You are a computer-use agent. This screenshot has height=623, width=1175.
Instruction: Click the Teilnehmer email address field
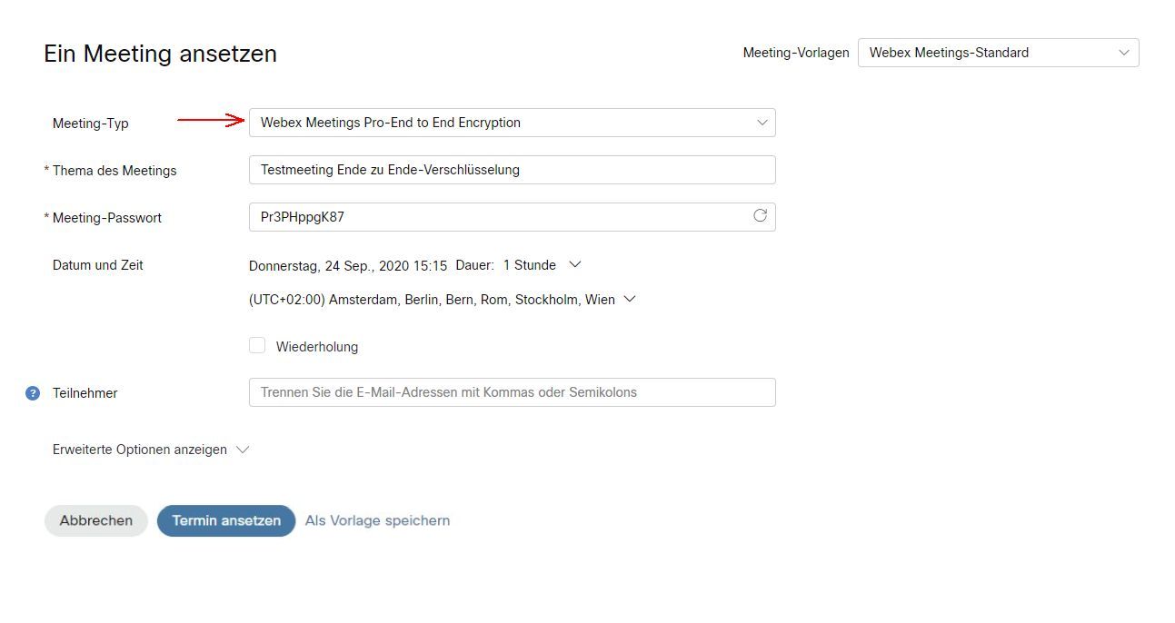[512, 392]
